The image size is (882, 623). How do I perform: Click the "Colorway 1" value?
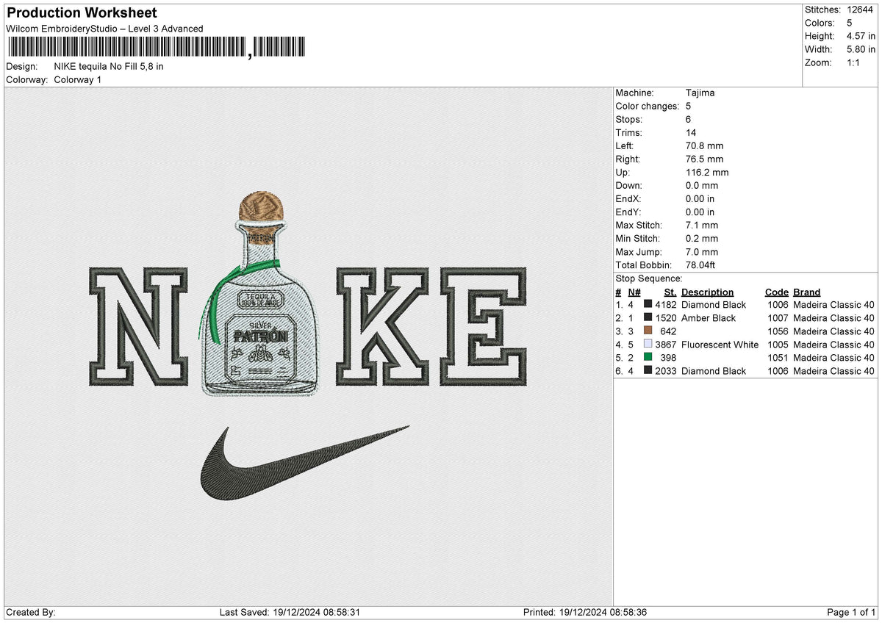78,79
